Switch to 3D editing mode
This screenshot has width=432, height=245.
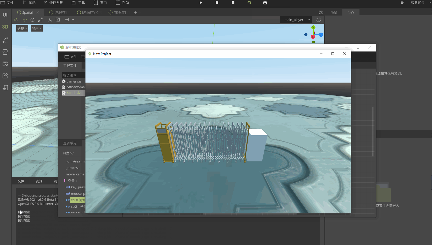click(5, 27)
